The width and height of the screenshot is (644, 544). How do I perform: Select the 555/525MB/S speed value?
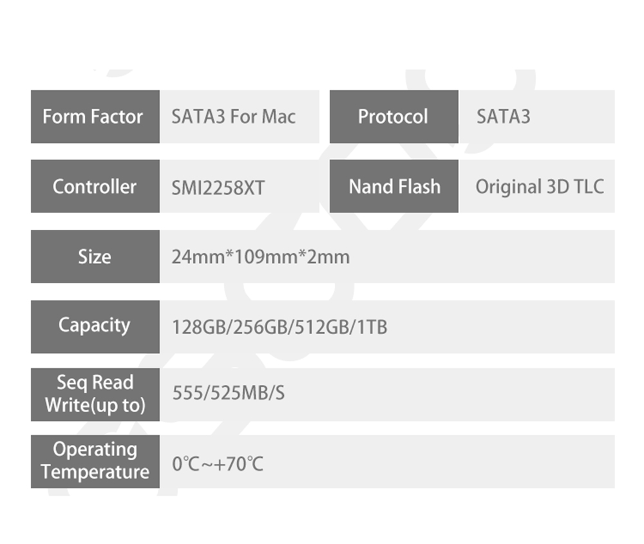[229, 393]
